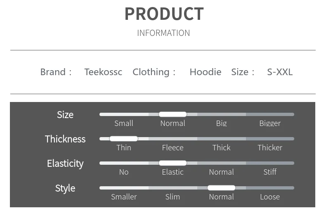The image size is (326, 211).
Task: Select the Loose style label
Action: coord(270,197)
